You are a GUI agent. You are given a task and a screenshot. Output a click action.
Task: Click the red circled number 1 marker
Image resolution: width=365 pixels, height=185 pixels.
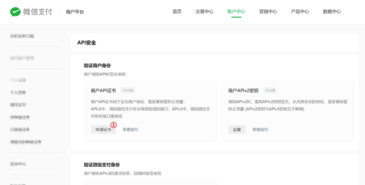point(113,125)
